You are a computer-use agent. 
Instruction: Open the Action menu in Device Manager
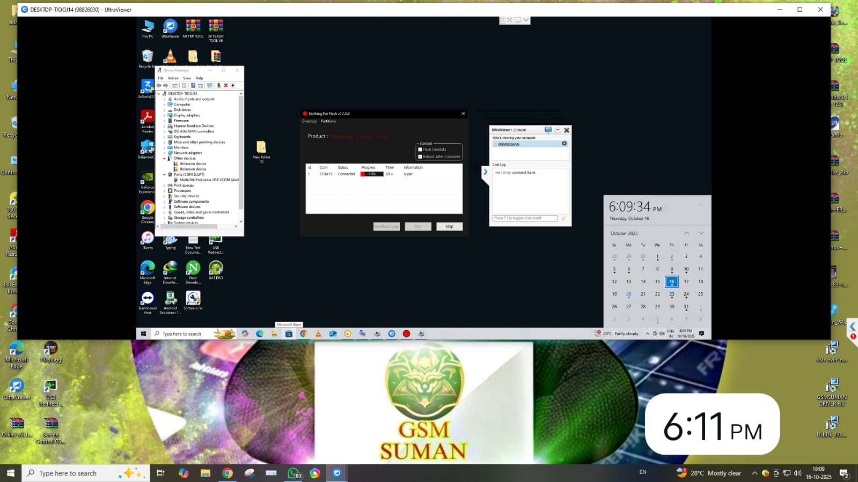[x=173, y=78]
